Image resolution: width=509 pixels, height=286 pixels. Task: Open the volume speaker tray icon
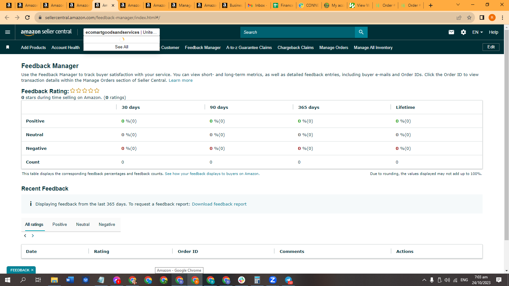coord(447,280)
